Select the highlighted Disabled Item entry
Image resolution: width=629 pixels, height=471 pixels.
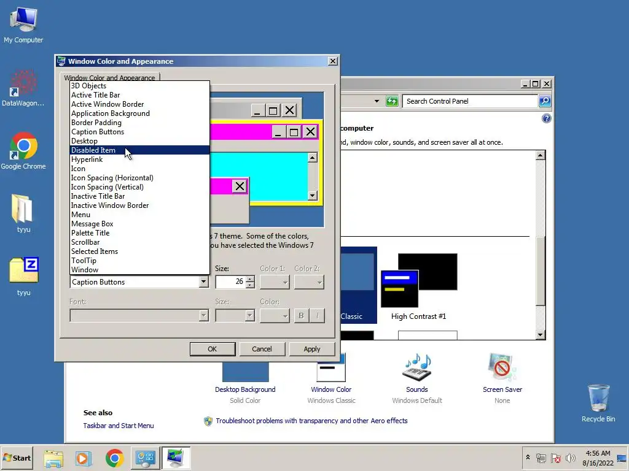pyautogui.click(x=139, y=150)
